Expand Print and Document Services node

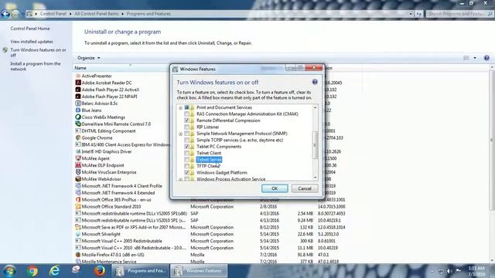pos(180,108)
